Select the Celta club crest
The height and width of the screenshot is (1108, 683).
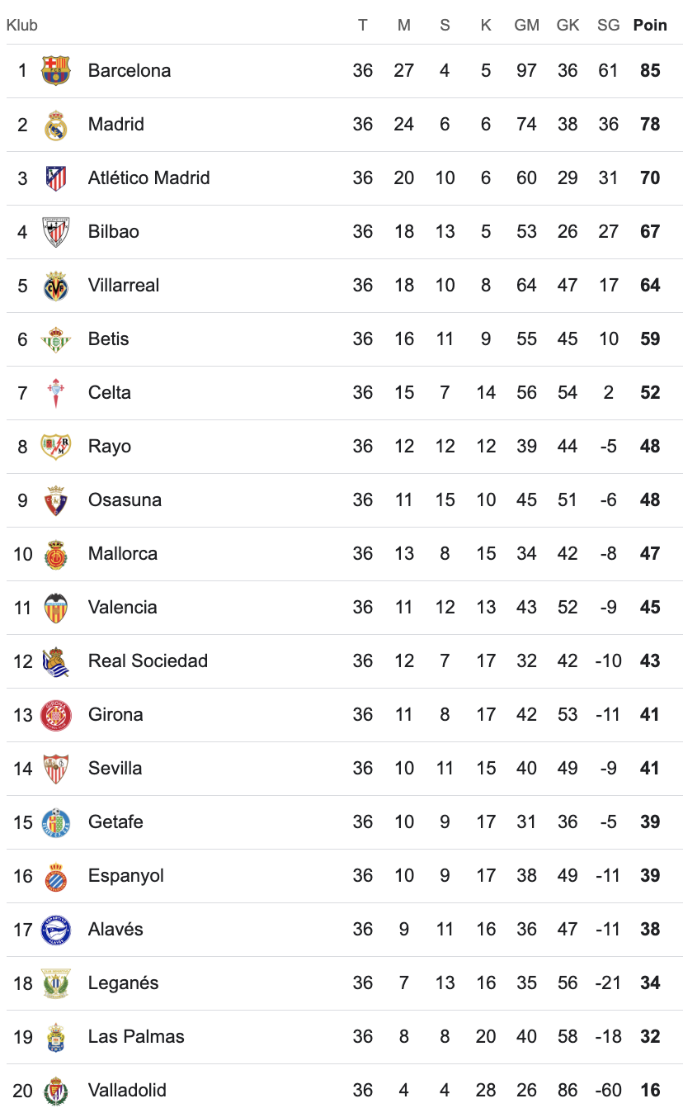pyautogui.click(x=56, y=393)
